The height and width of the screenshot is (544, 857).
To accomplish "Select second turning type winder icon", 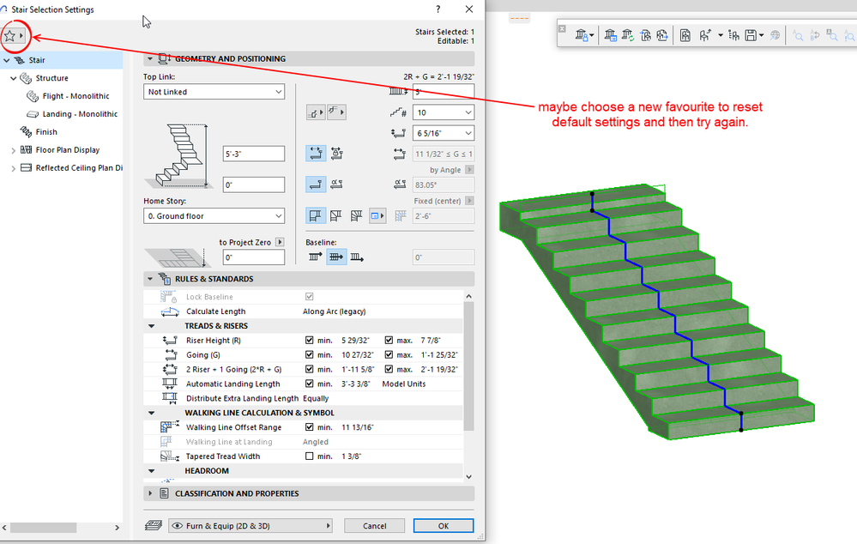I will 335,215.
